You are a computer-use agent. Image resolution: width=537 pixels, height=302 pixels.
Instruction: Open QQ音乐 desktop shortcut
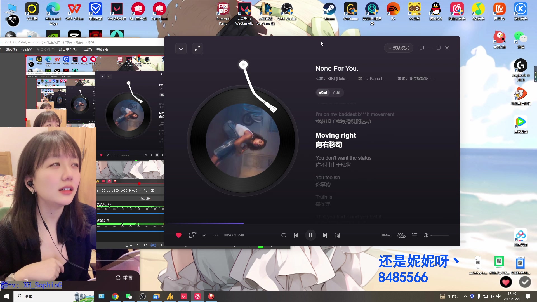point(478,12)
